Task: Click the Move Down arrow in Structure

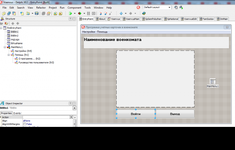Action: (18, 24)
